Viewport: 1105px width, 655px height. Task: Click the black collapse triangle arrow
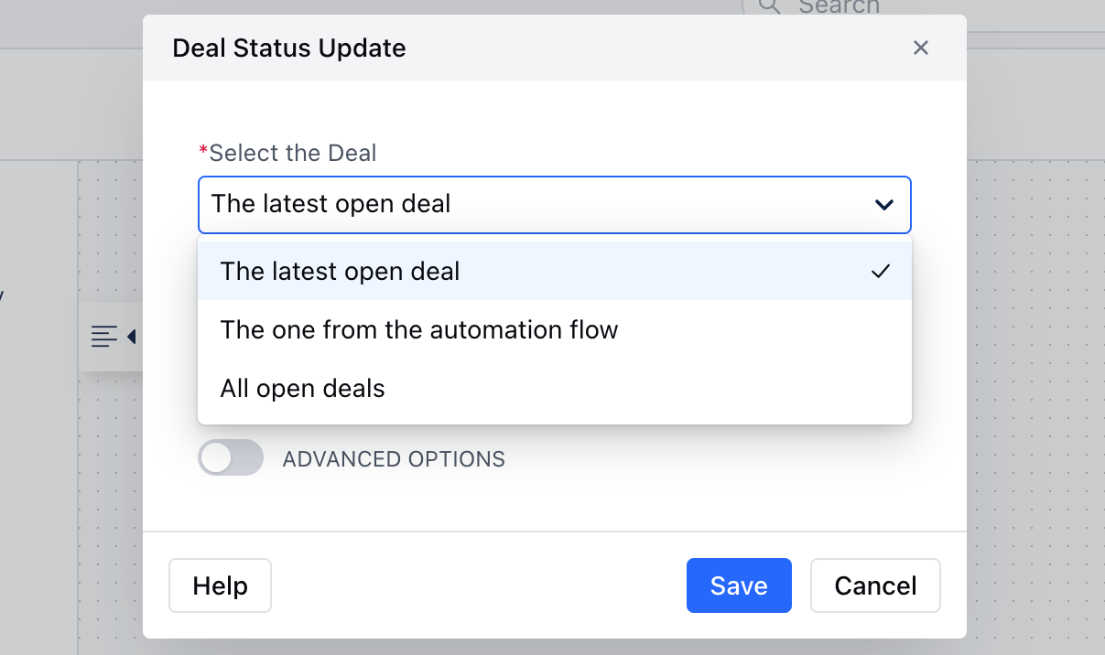(131, 337)
